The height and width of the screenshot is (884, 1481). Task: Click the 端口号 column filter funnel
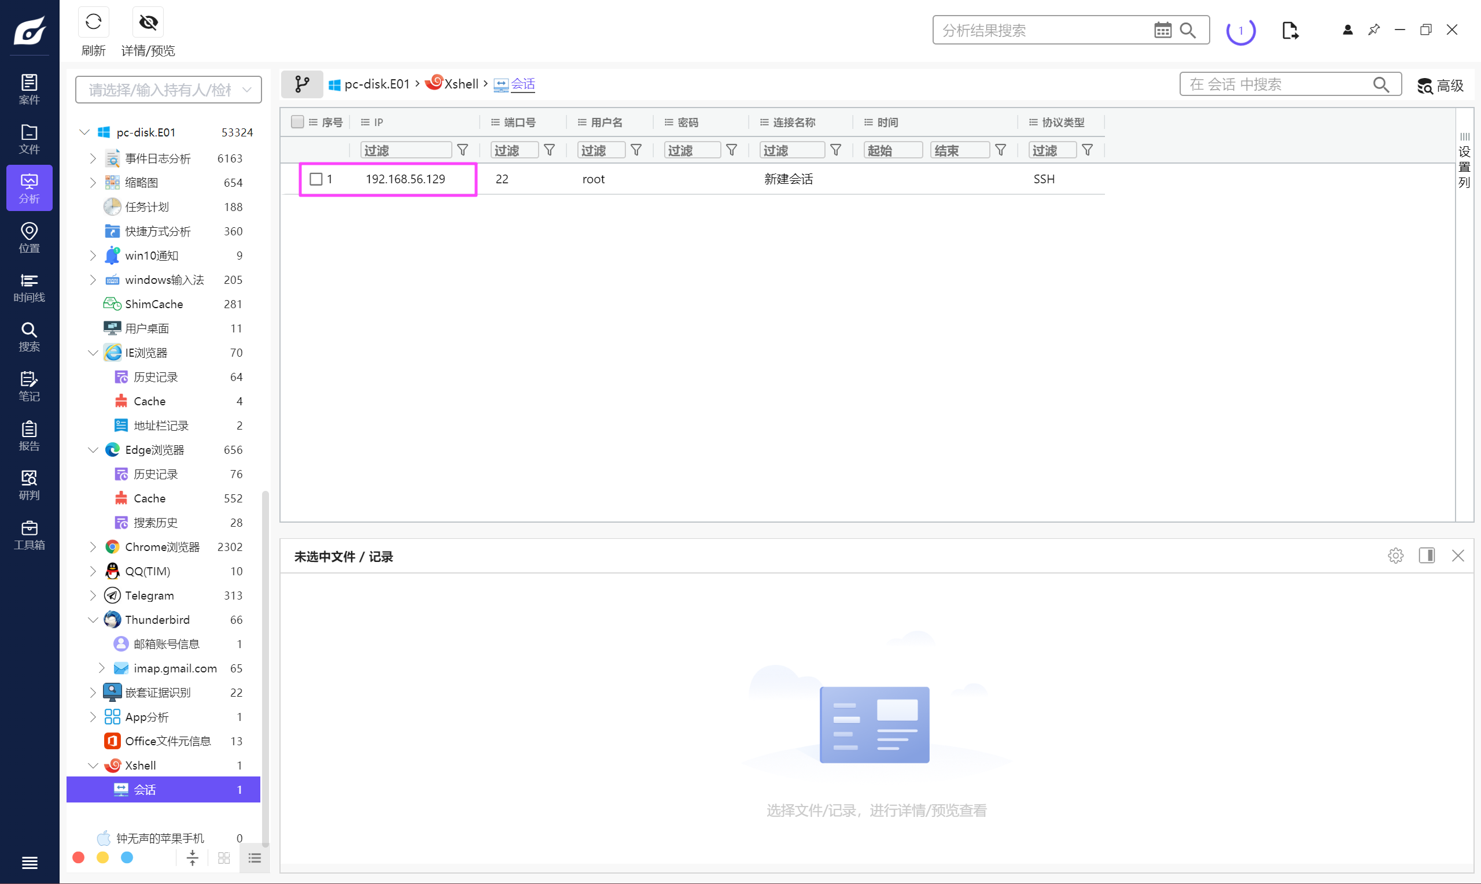550,150
